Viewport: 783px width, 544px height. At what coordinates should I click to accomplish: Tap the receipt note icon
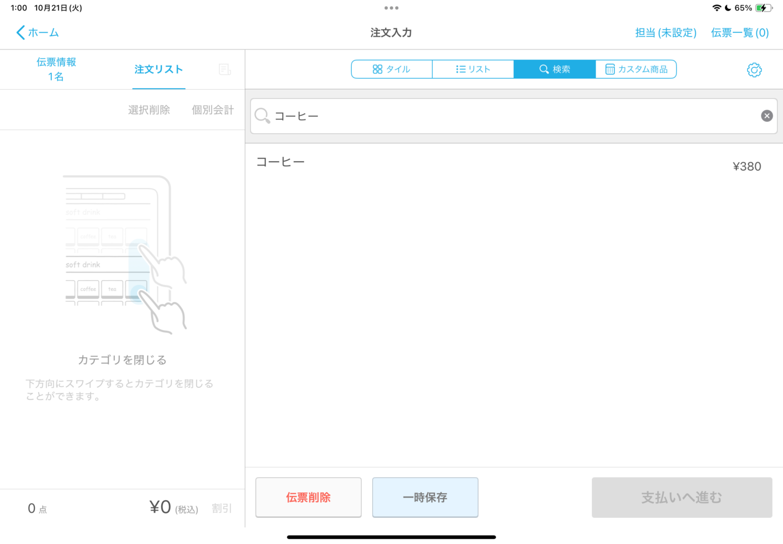224,69
